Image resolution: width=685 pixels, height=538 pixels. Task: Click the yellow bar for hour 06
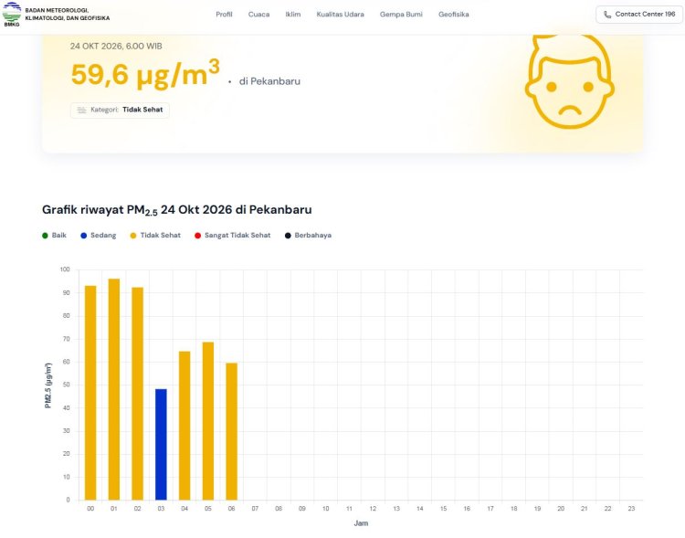coord(232,431)
